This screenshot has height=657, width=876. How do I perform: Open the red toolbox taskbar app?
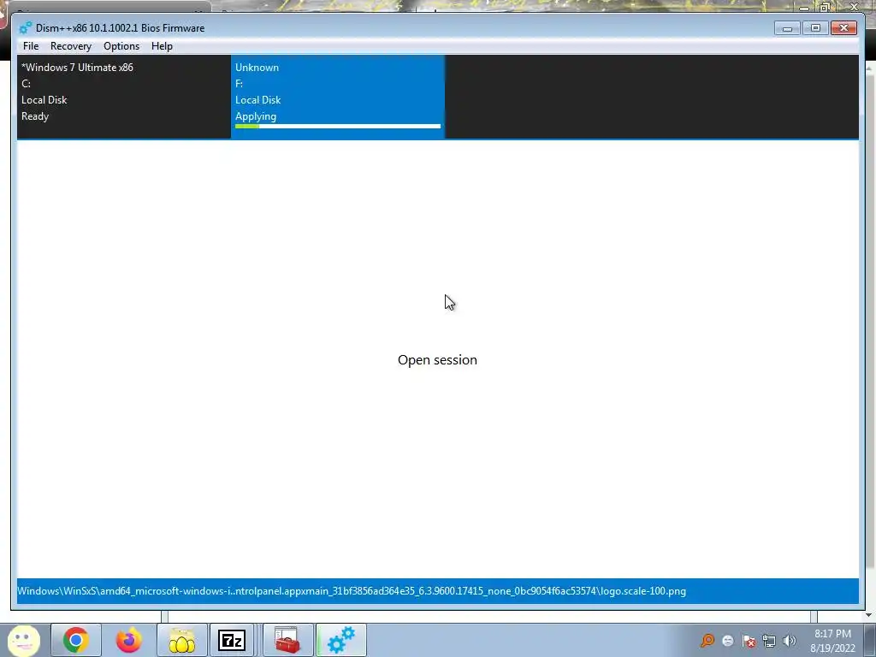pos(287,640)
